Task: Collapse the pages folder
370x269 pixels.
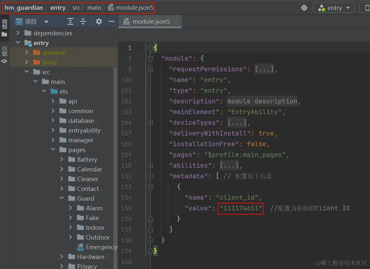Action: coord(53,150)
